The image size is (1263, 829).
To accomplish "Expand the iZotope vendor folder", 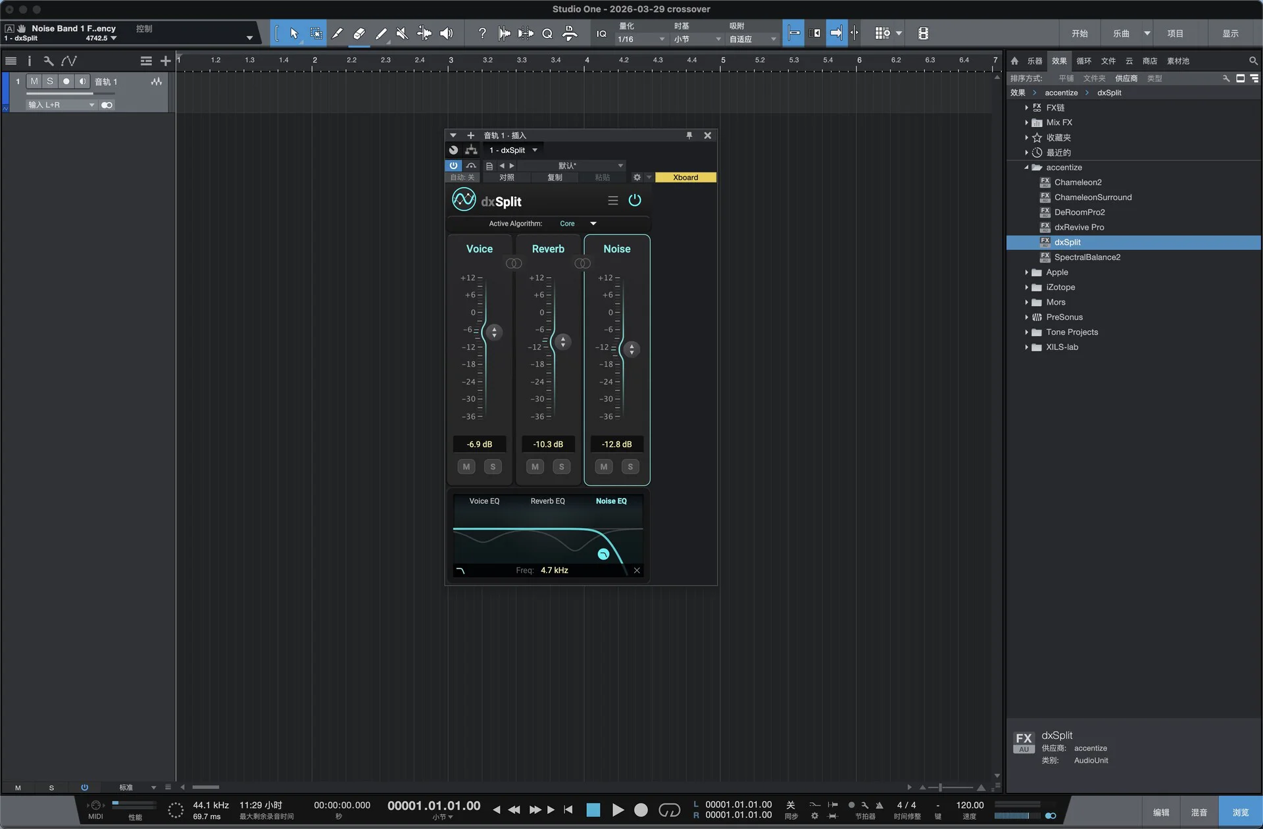I will point(1026,288).
